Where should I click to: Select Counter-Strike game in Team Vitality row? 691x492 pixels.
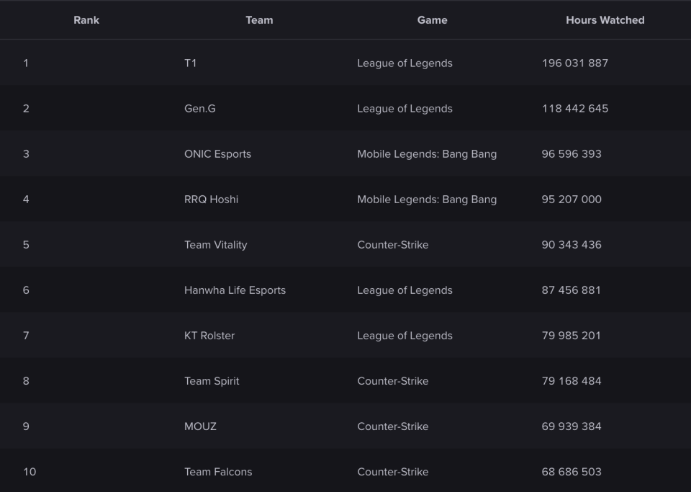click(392, 245)
